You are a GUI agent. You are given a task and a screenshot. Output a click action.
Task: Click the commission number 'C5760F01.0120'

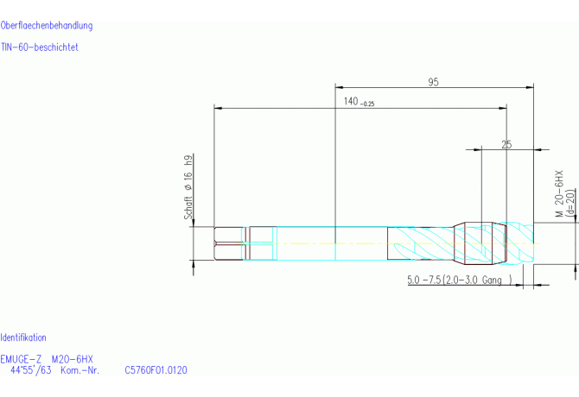coord(156,370)
